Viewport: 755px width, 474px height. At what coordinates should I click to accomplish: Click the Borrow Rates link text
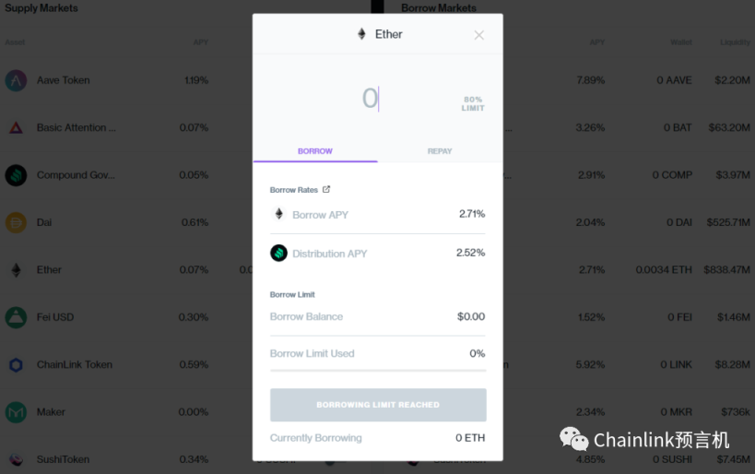(x=294, y=190)
